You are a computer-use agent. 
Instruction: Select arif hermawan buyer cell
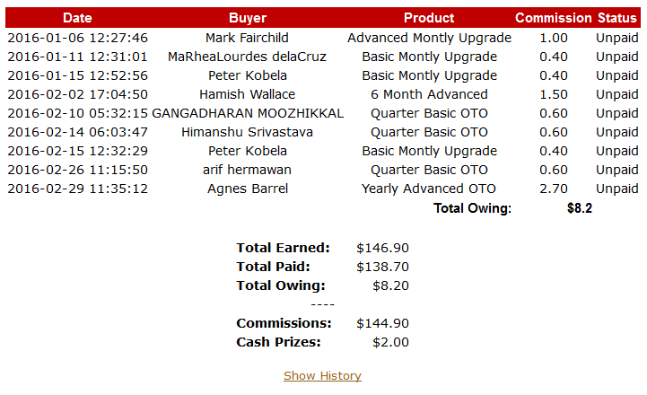(x=247, y=170)
